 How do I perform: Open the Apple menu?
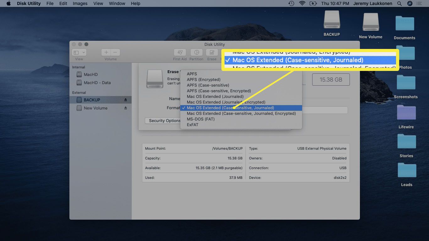pyautogui.click(x=8, y=3)
